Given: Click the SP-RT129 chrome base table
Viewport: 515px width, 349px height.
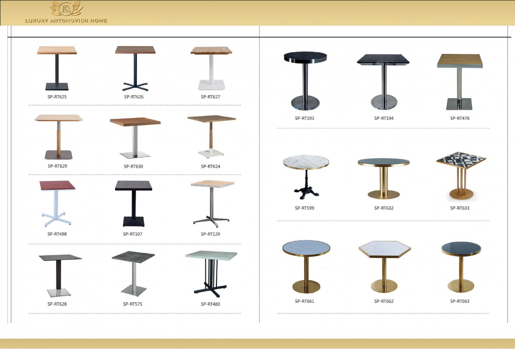Looking at the screenshot, I should click(x=212, y=204).
